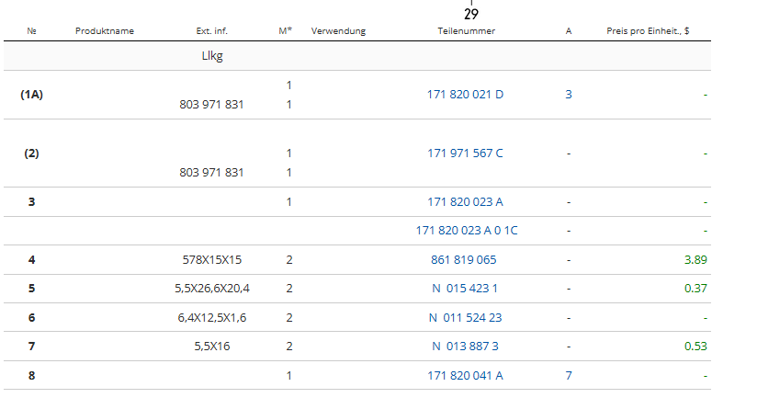Open part N 015 423 1
The height and width of the screenshot is (398, 780).
465,289
